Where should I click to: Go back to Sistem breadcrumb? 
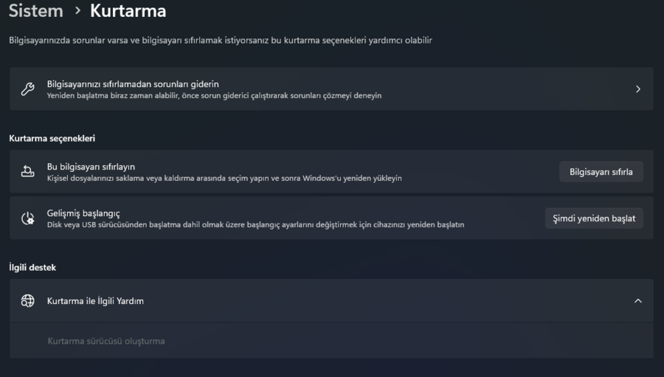click(x=35, y=11)
